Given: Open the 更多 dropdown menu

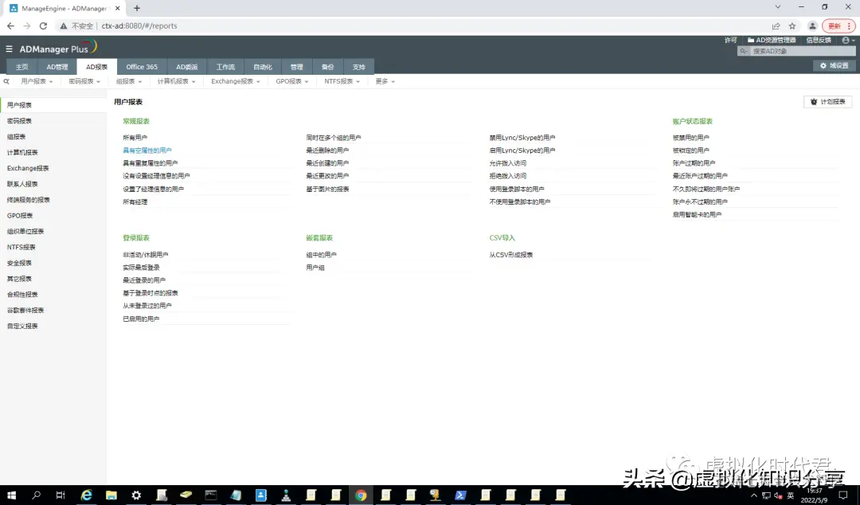Looking at the screenshot, I should click(383, 80).
